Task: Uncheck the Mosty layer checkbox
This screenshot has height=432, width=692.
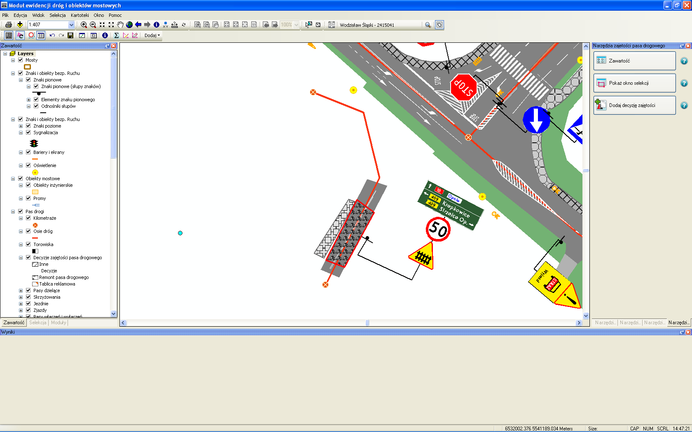Action: pos(20,60)
